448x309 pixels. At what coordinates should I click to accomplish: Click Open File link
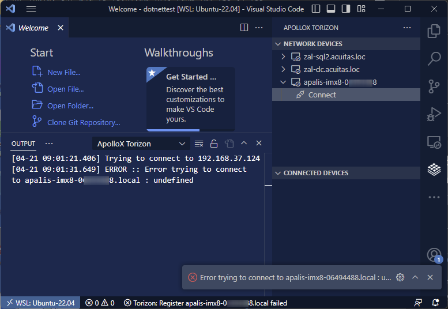point(65,89)
